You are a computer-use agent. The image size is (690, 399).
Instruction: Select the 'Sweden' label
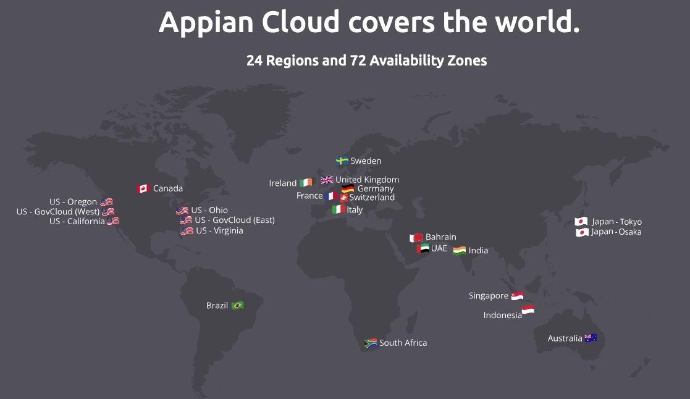pyautogui.click(x=366, y=161)
